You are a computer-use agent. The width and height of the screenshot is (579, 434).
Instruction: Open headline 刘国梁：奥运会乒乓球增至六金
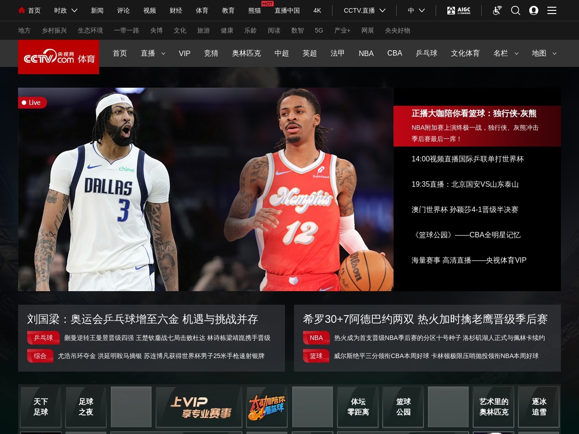(x=142, y=319)
